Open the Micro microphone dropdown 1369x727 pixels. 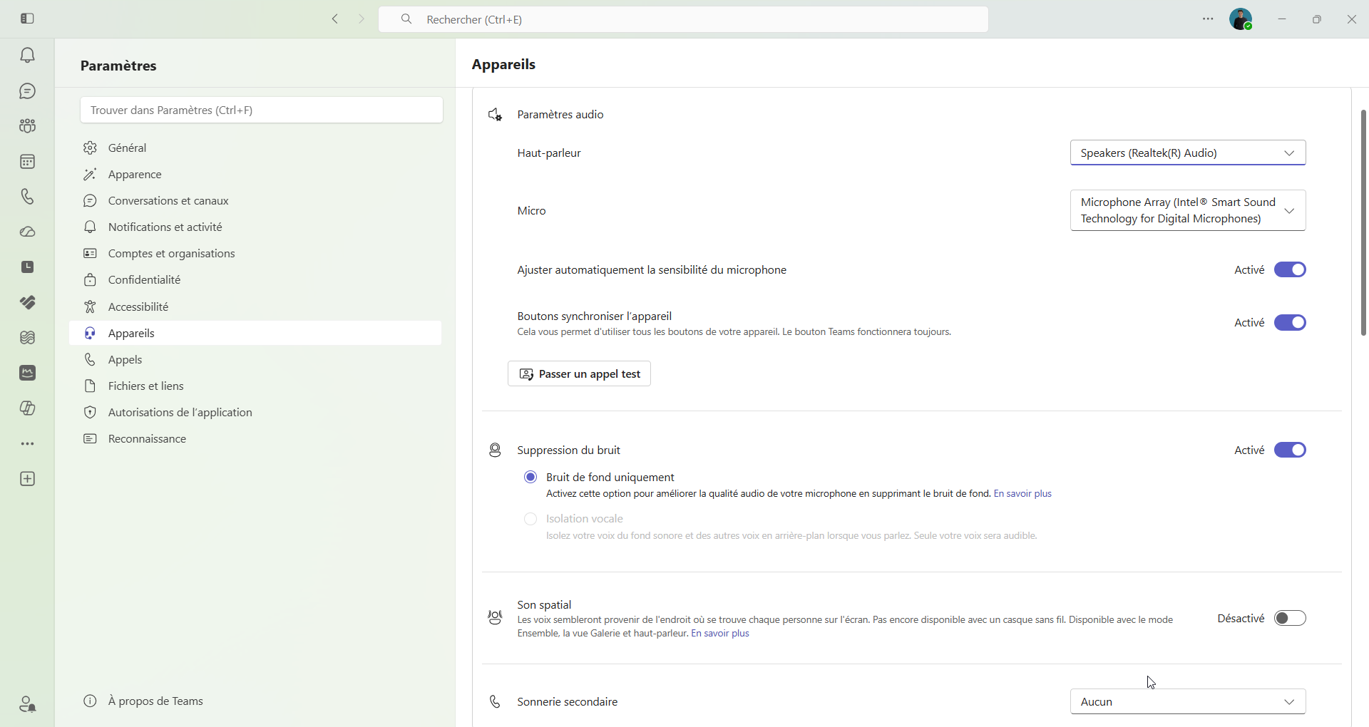click(1188, 210)
